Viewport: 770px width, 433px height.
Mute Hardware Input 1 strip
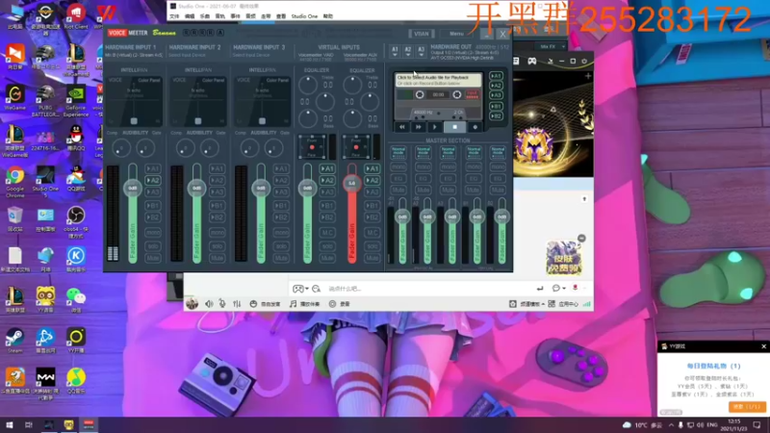153,258
